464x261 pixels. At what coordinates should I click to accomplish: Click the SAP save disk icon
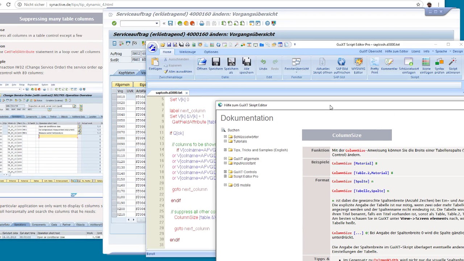point(170,23)
